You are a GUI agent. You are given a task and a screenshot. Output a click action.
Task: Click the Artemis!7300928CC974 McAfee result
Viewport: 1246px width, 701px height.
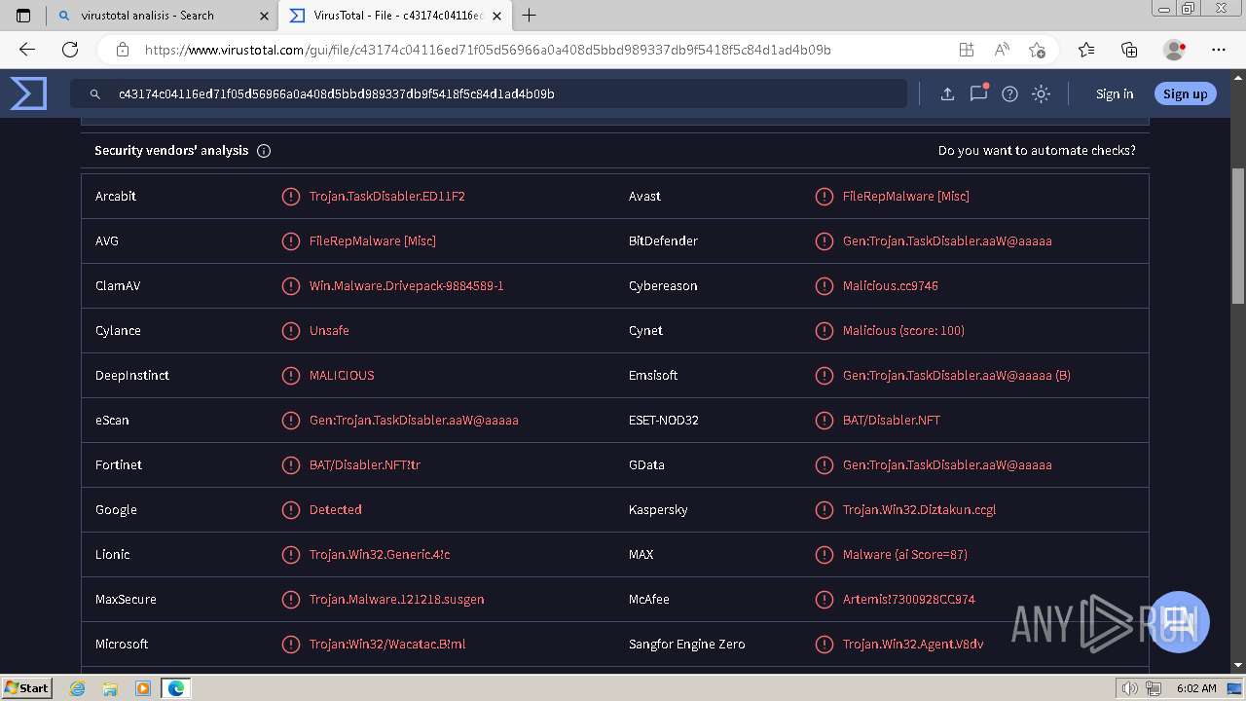tap(909, 600)
